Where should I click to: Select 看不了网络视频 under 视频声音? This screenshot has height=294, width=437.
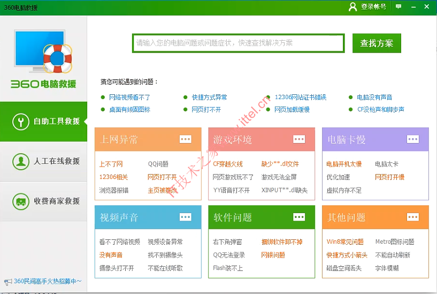[120, 242]
